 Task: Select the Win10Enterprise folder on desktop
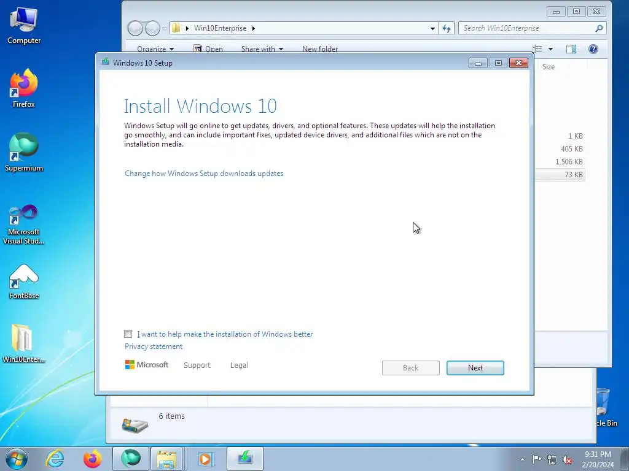click(24, 343)
